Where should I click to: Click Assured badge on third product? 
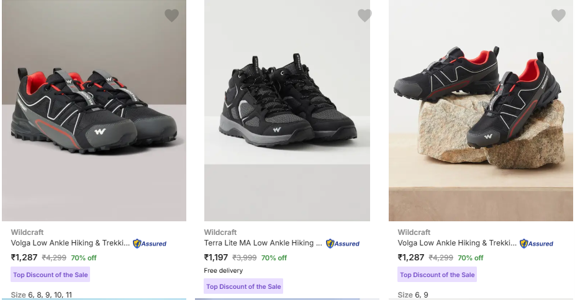[x=537, y=244]
